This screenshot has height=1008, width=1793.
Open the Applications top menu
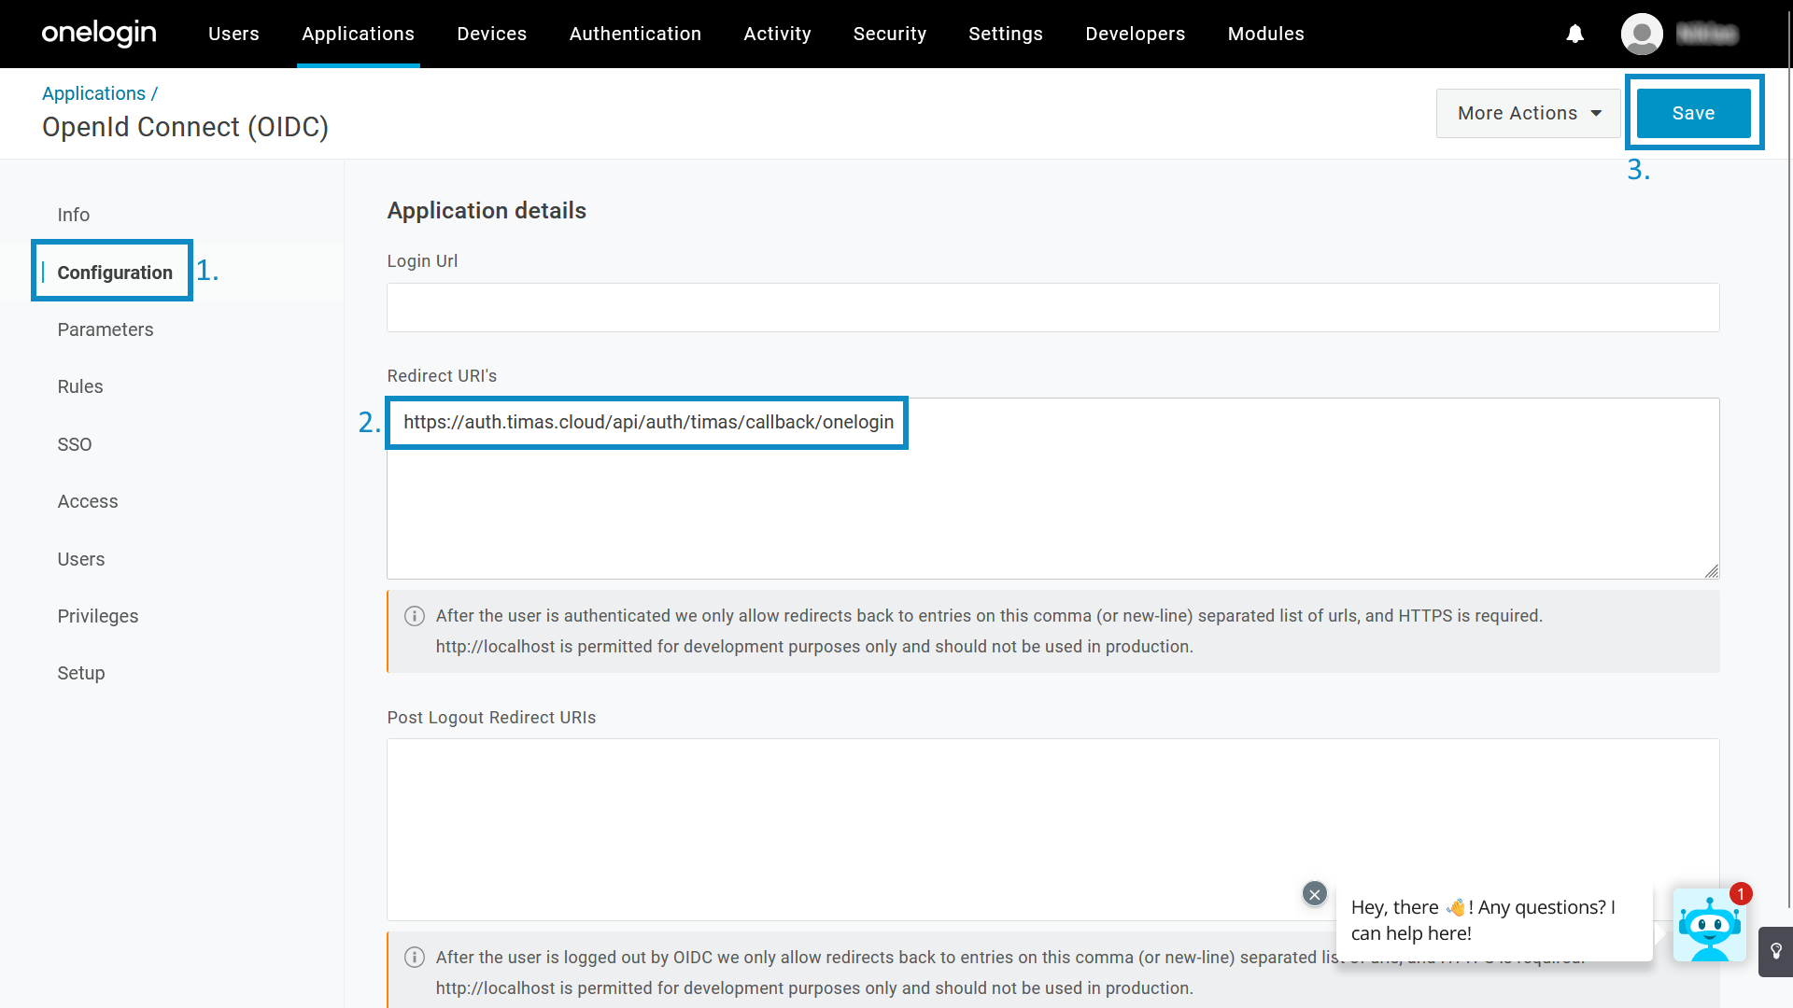[358, 34]
